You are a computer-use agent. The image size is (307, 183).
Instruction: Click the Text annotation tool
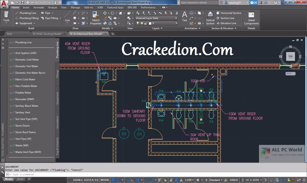click(x=185, y=16)
